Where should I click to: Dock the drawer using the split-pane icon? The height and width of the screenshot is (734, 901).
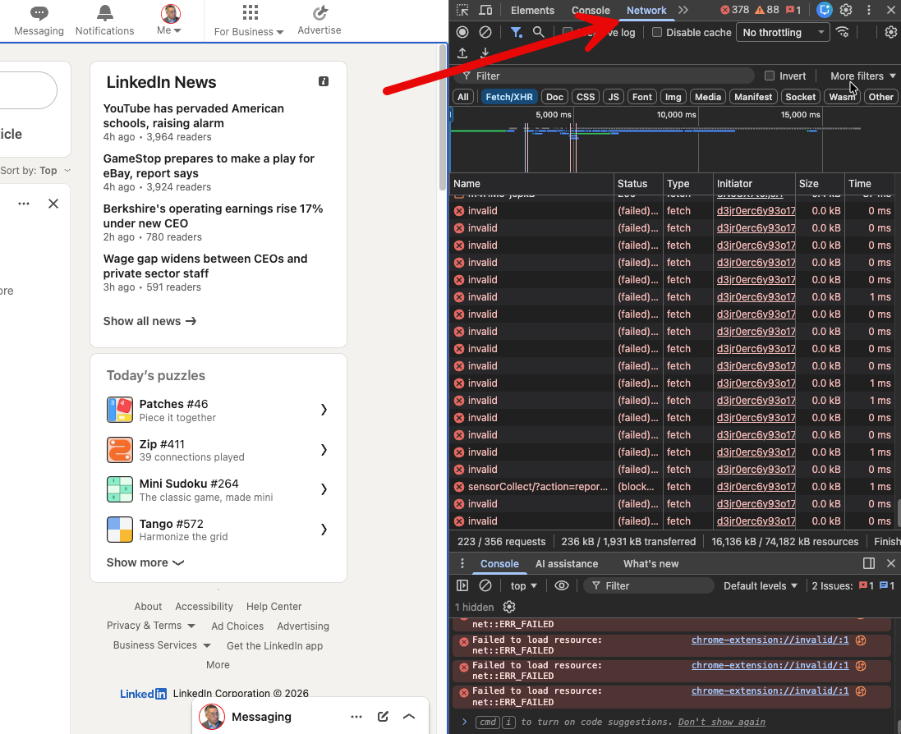point(869,563)
